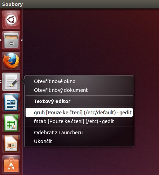This screenshot has height=175, width=159.
Task: Click the gedit Text Editor launcher icon
Action: [x=11, y=82]
